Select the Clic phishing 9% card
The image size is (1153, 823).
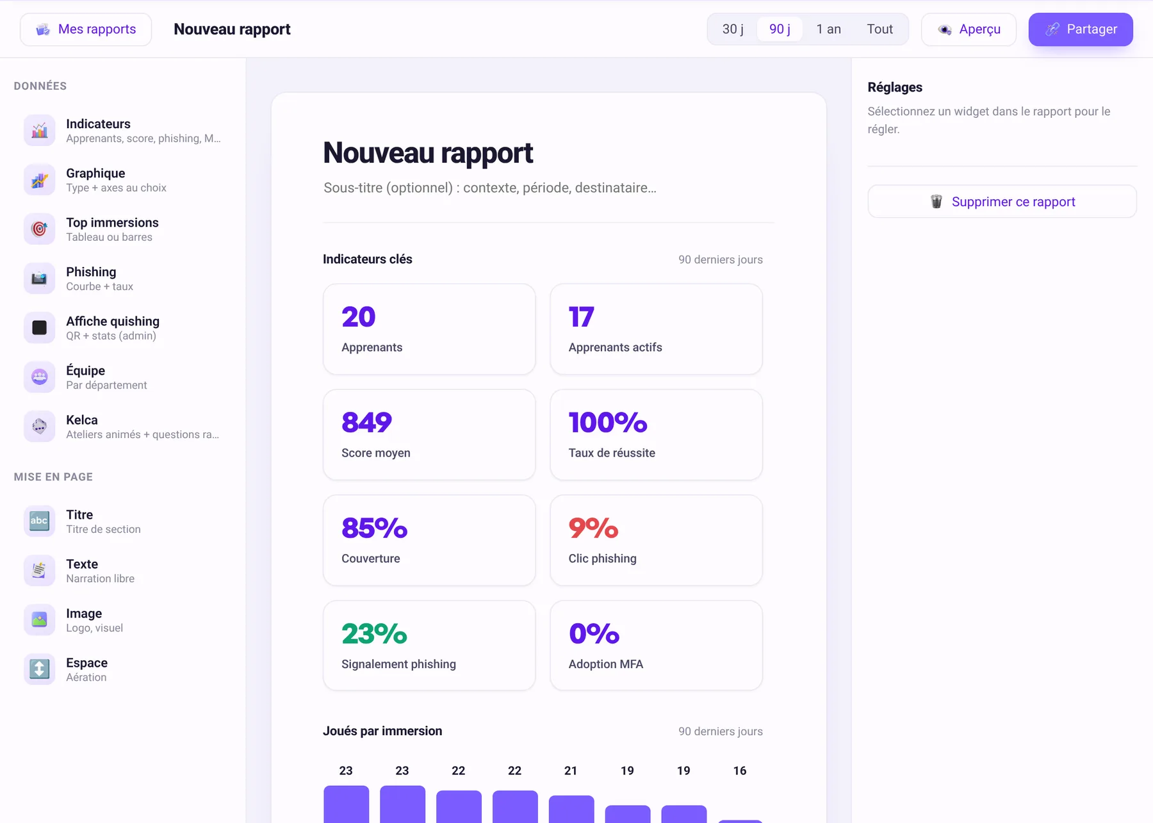point(656,541)
